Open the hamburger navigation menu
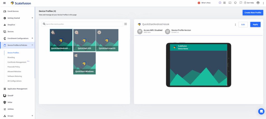The image size is (266, 119). pyautogui.click(x=4, y=3)
